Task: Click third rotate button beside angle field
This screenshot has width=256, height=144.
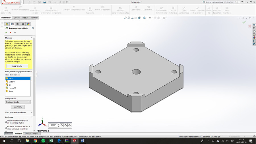Action: [x=69, y=125]
